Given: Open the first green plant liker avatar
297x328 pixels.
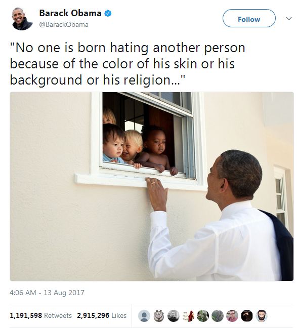Looking at the screenshot, I should pyautogui.click(x=203, y=316).
